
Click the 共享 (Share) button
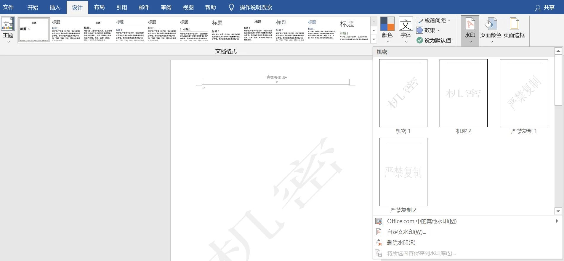coord(544,8)
